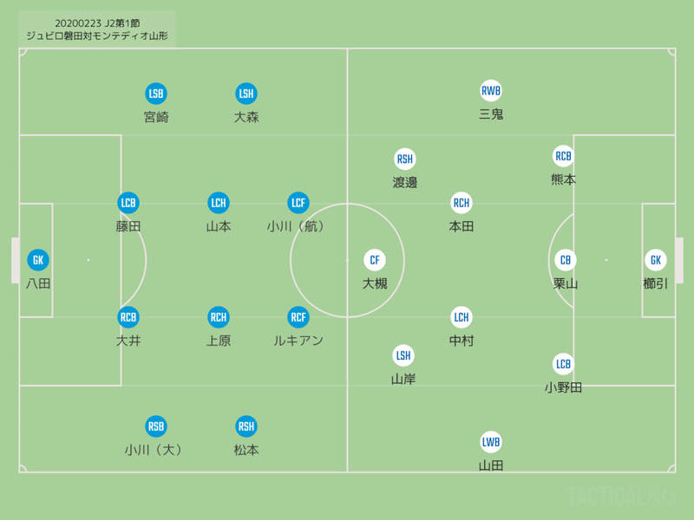The width and height of the screenshot is (694, 520).
Task: Select the LSH marker for 大森
Action: tap(246, 94)
